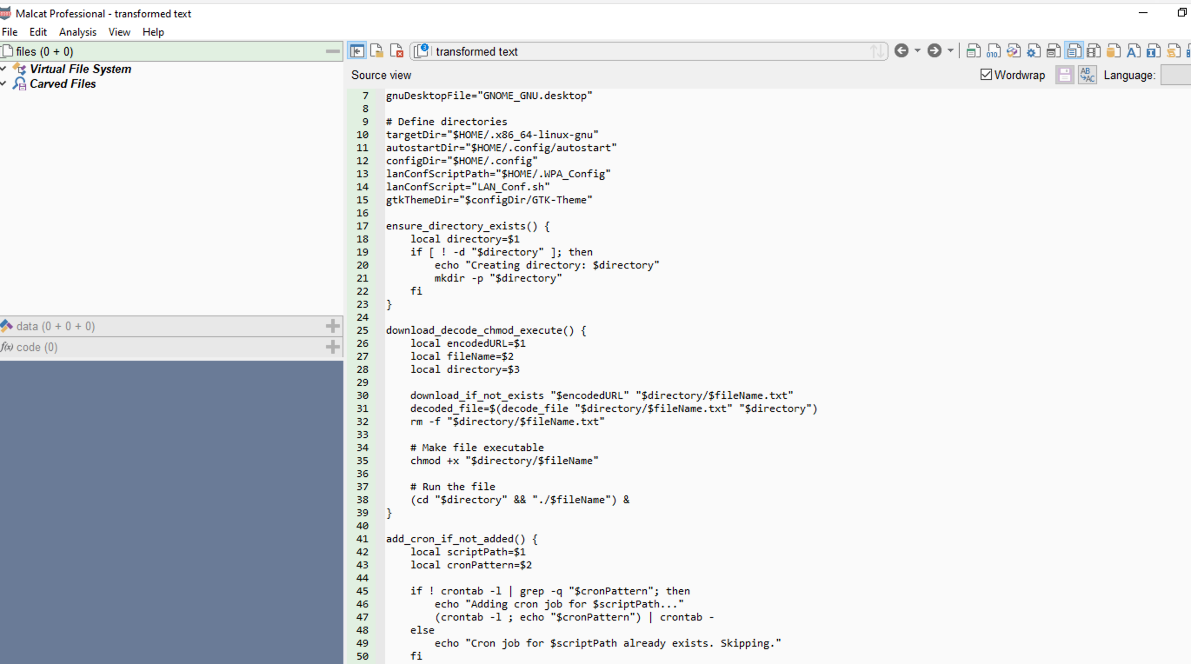Switch to the strings view letter A icon
1191x664 pixels.
tap(1133, 51)
